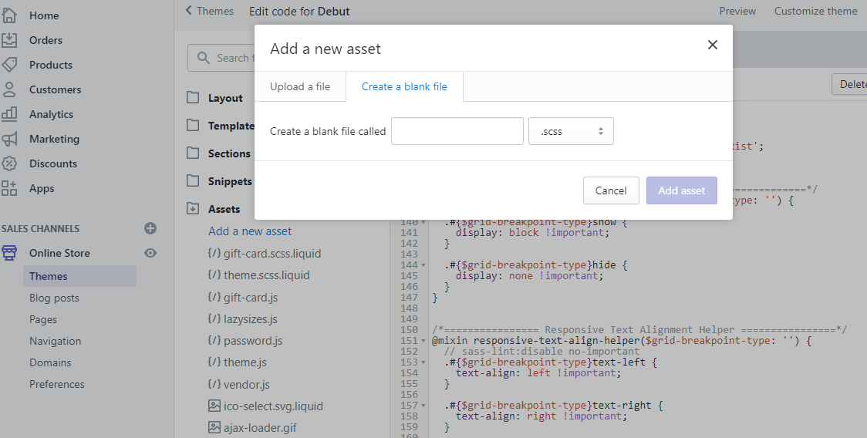This screenshot has height=438, width=867.
Task: Add a sales channel with plus icon
Action: [x=150, y=228]
